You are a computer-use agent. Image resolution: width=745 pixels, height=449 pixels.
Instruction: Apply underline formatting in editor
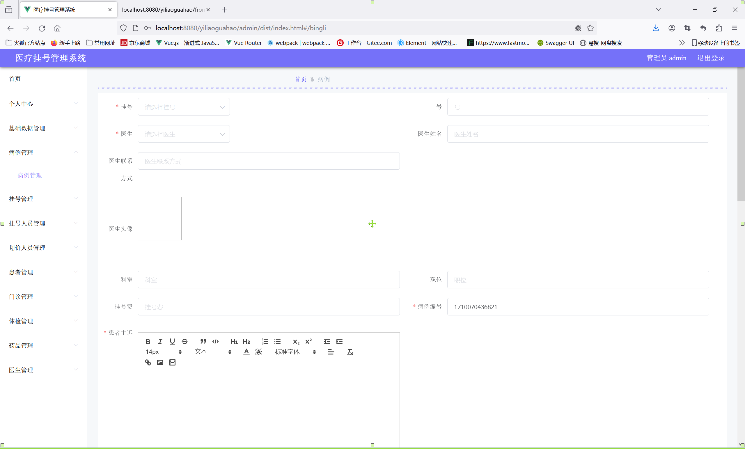[172, 341]
